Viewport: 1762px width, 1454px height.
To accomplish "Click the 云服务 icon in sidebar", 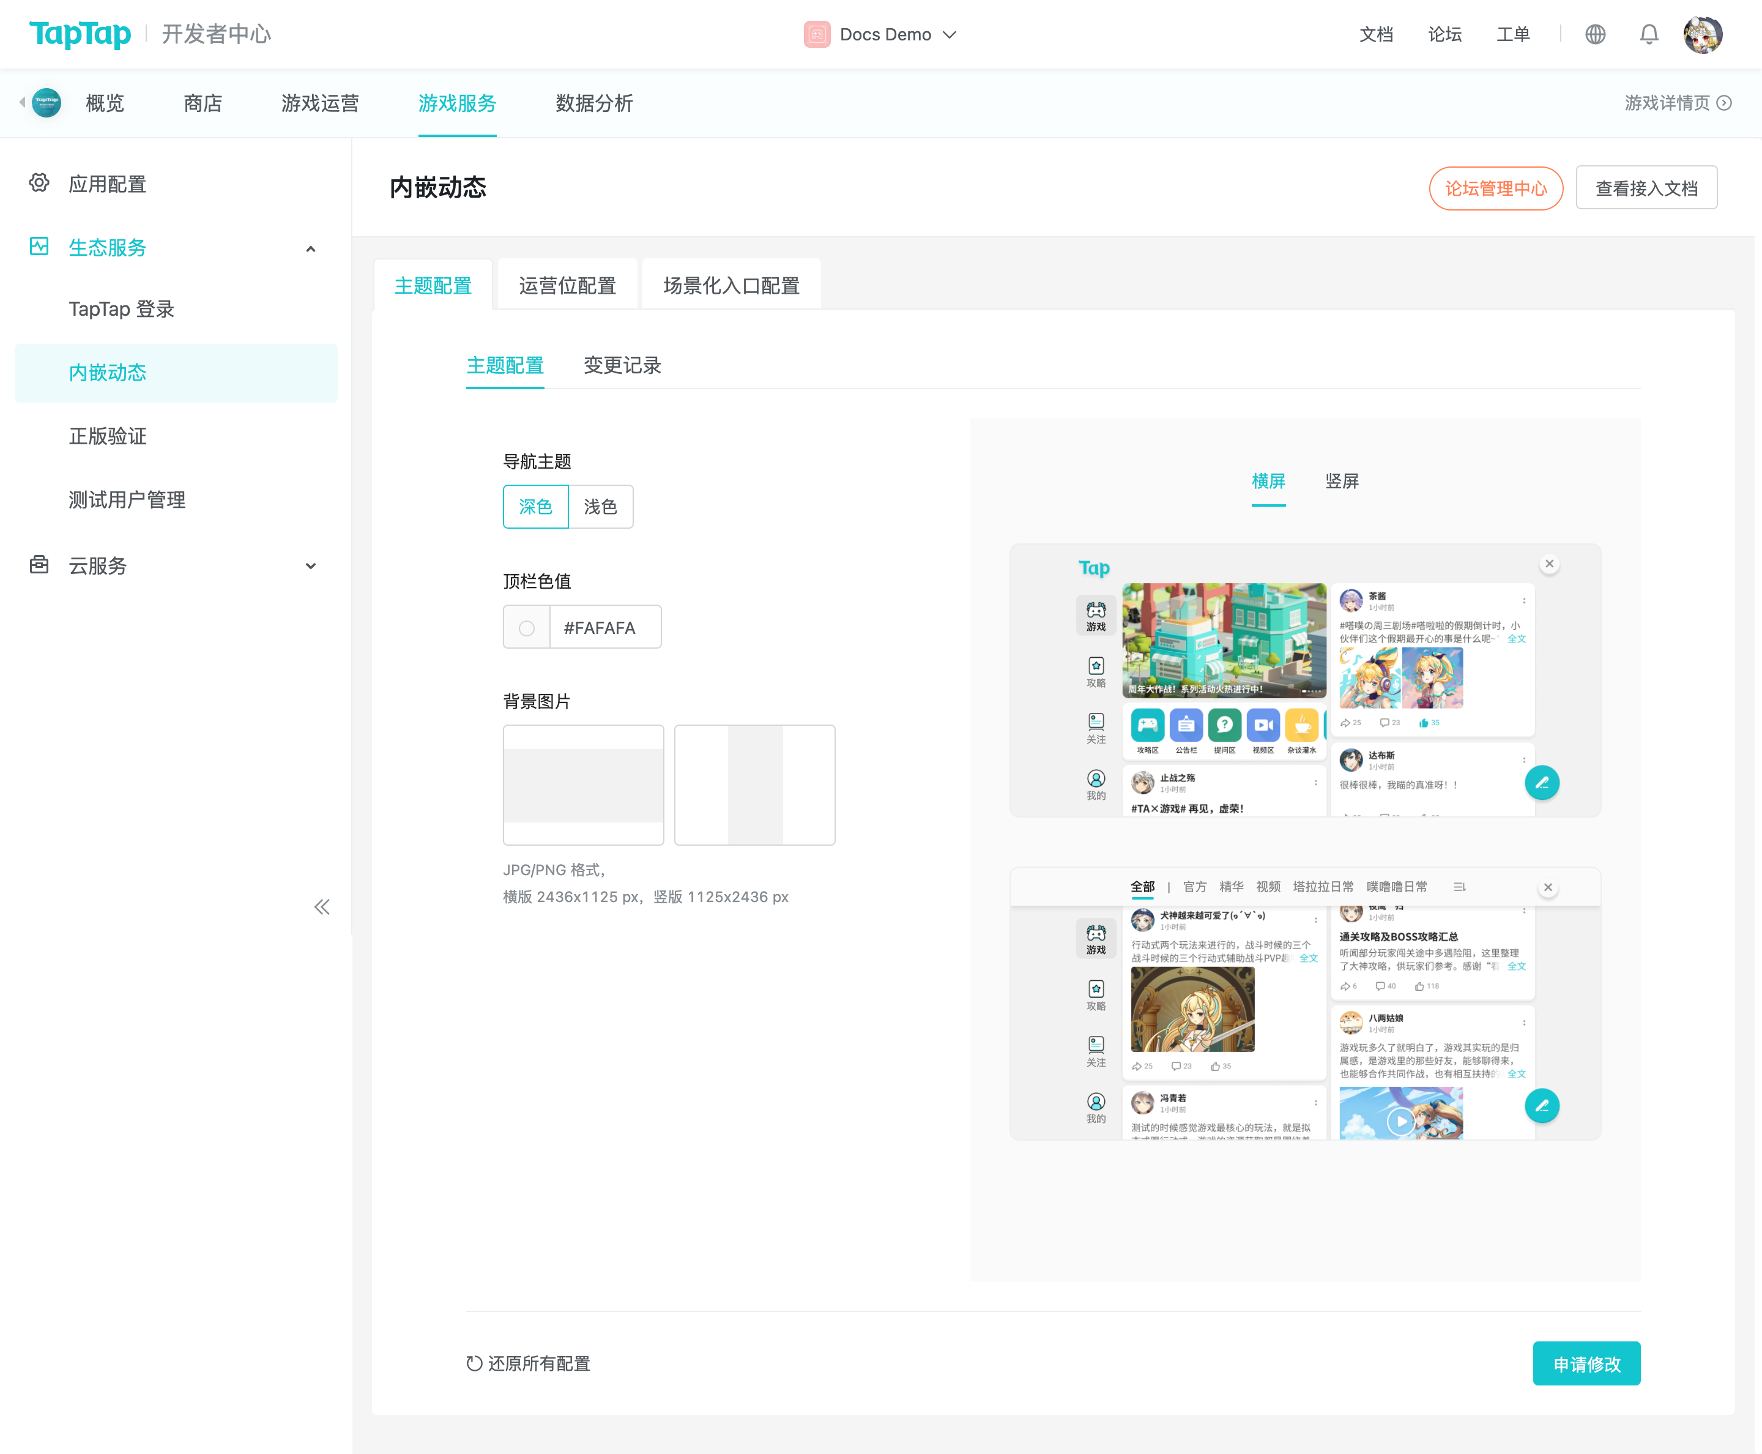I will pos(39,565).
